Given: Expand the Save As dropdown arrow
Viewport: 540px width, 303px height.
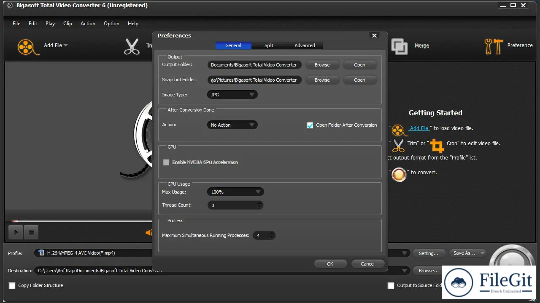Looking at the screenshot, I should point(482,253).
